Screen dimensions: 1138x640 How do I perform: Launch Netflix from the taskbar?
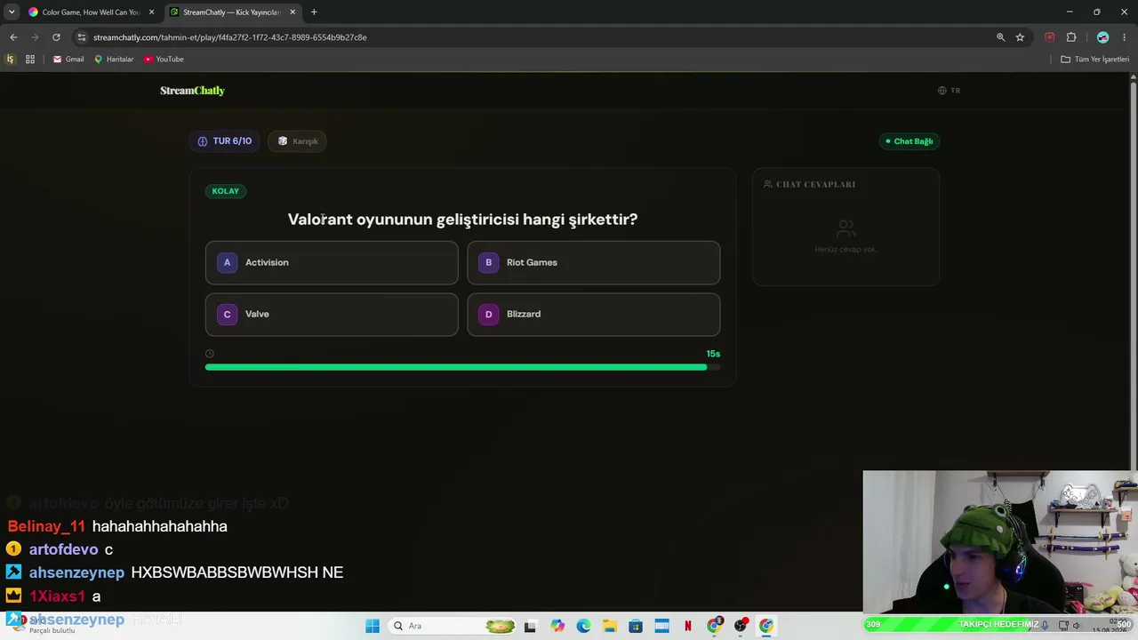pos(688,626)
